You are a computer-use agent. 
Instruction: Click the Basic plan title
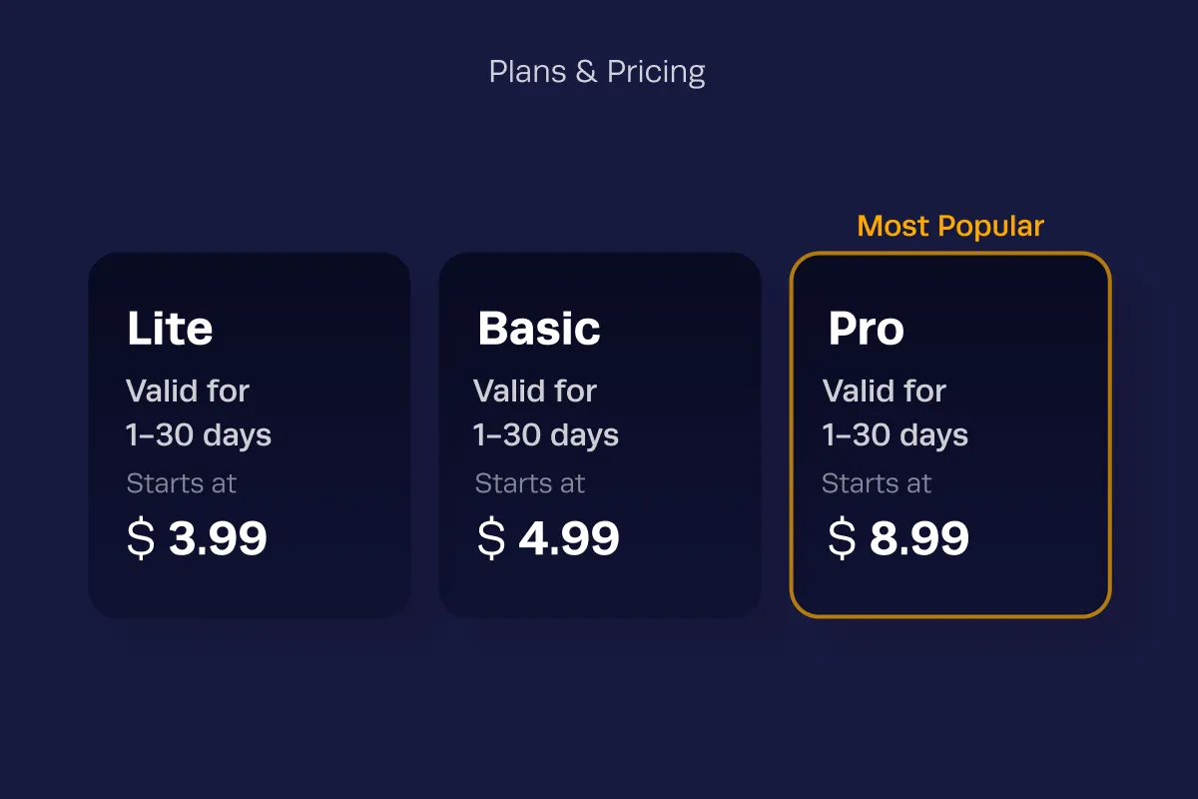tap(539, 329)
